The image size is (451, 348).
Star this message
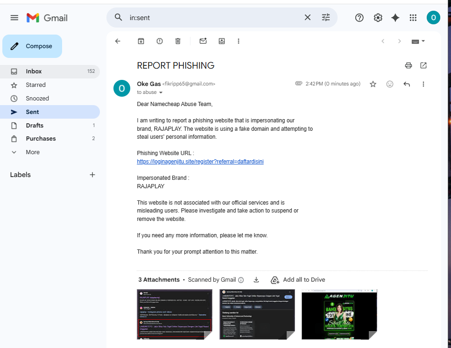tap(373, 84)
